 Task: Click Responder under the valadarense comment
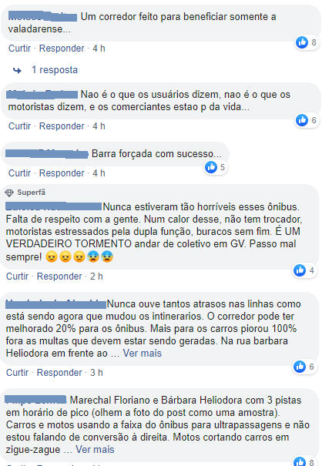pos(62,49)
